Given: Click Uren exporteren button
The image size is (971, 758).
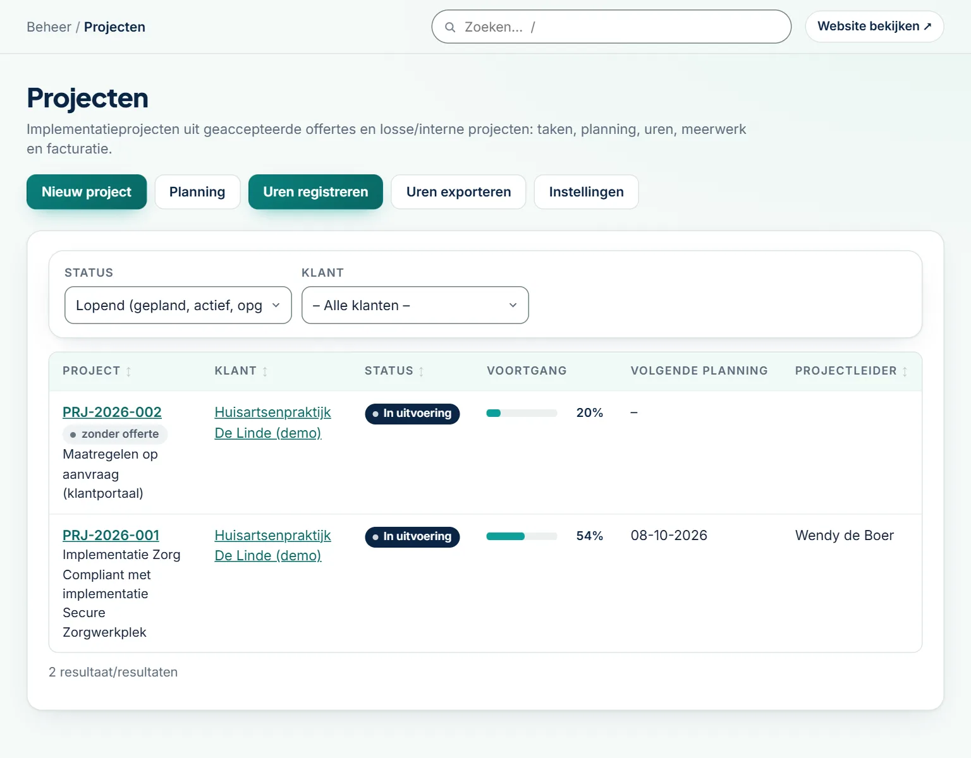Looking at the screenshot, I should [x=458, y=192].
